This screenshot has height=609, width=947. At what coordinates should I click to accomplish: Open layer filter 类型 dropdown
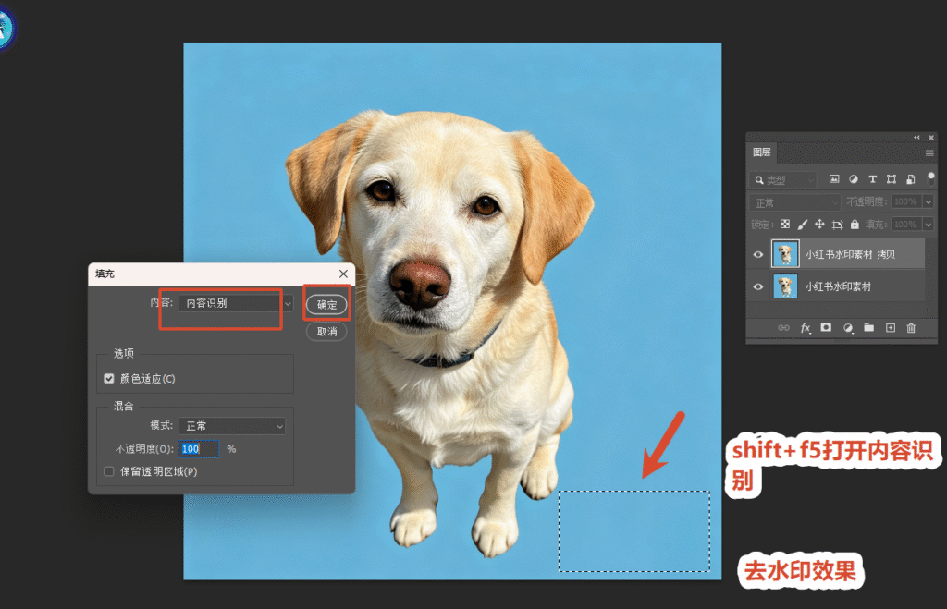pos(783,180)
